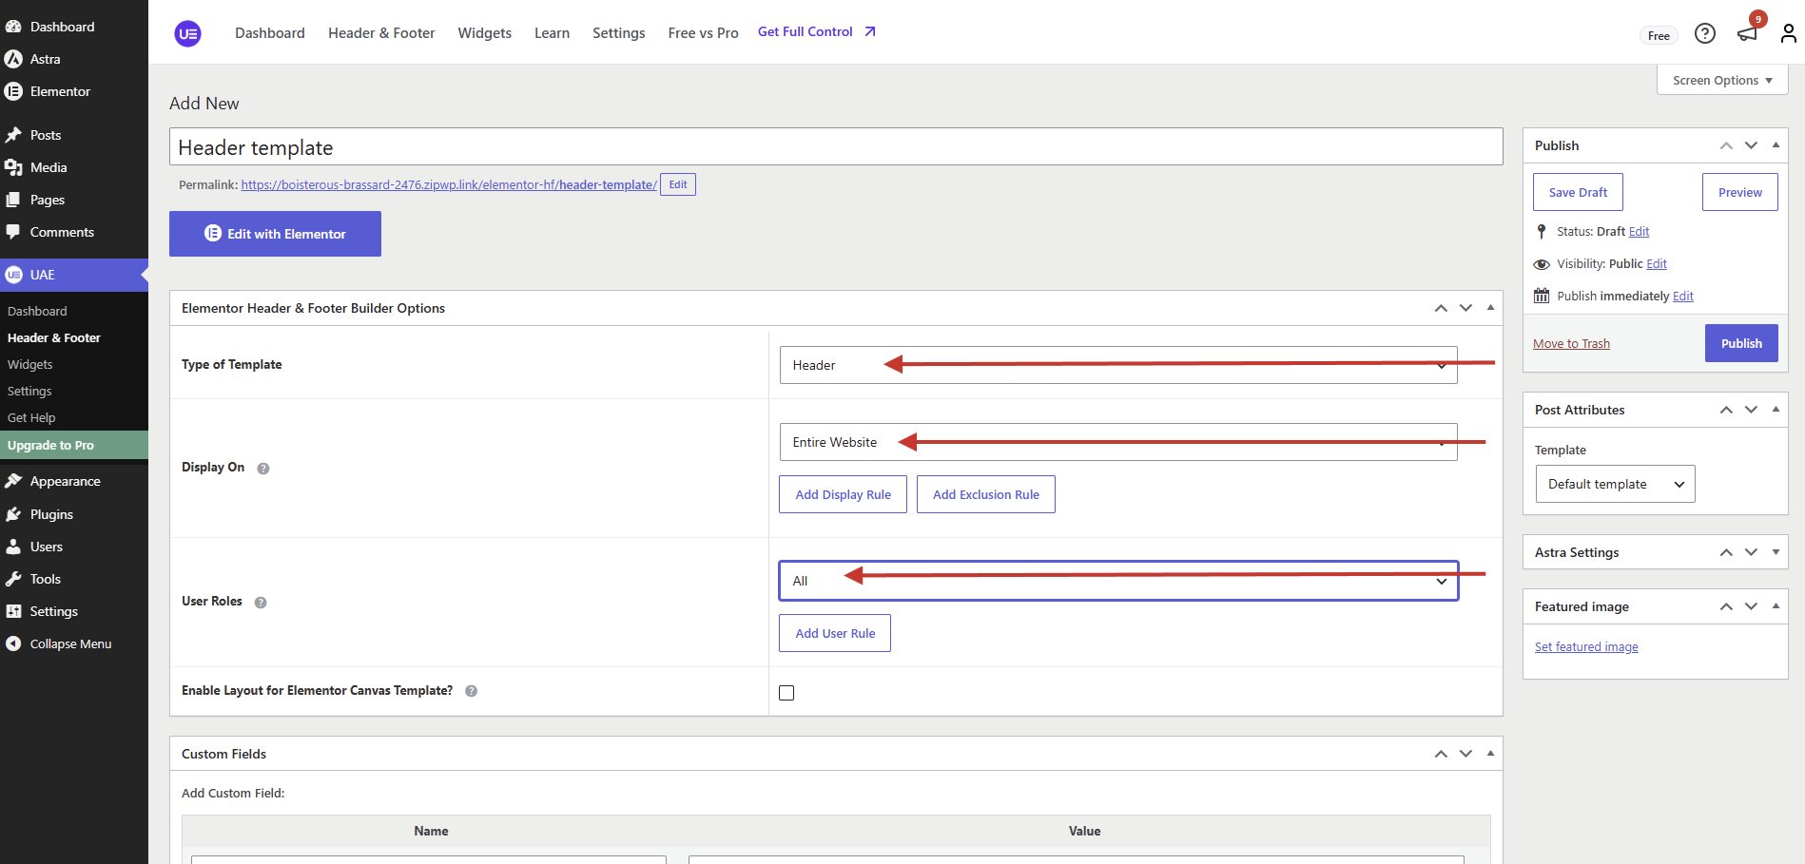Screen dimensions: 1805x864
Task: Open Default template dropdown in Post Attributes
Action: click(x=1615, y=484)
